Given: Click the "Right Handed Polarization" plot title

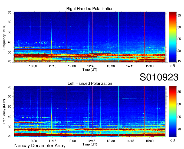Looking at the screenshot, I should pyautogui.click(x=90, y=9).
